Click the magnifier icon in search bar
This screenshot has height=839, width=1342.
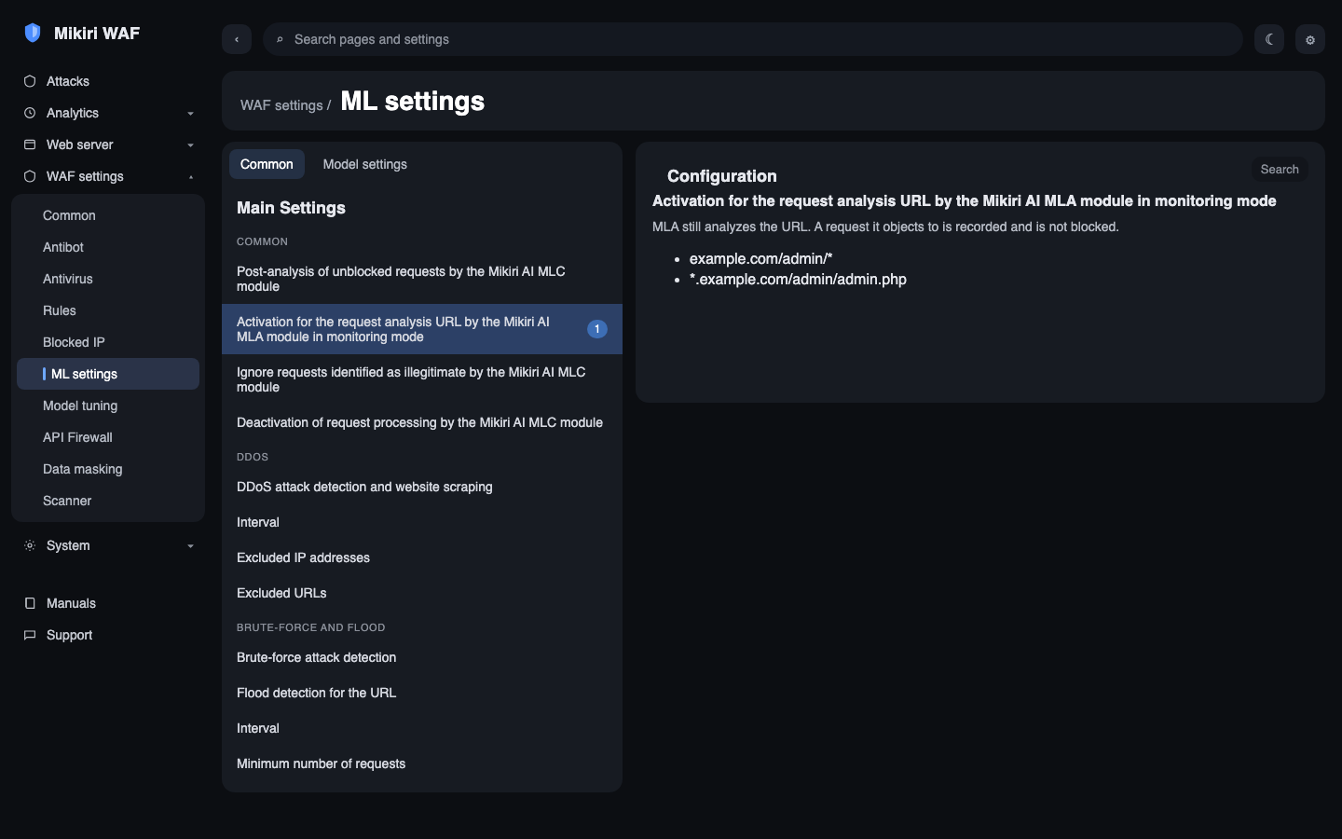[280, 39]
